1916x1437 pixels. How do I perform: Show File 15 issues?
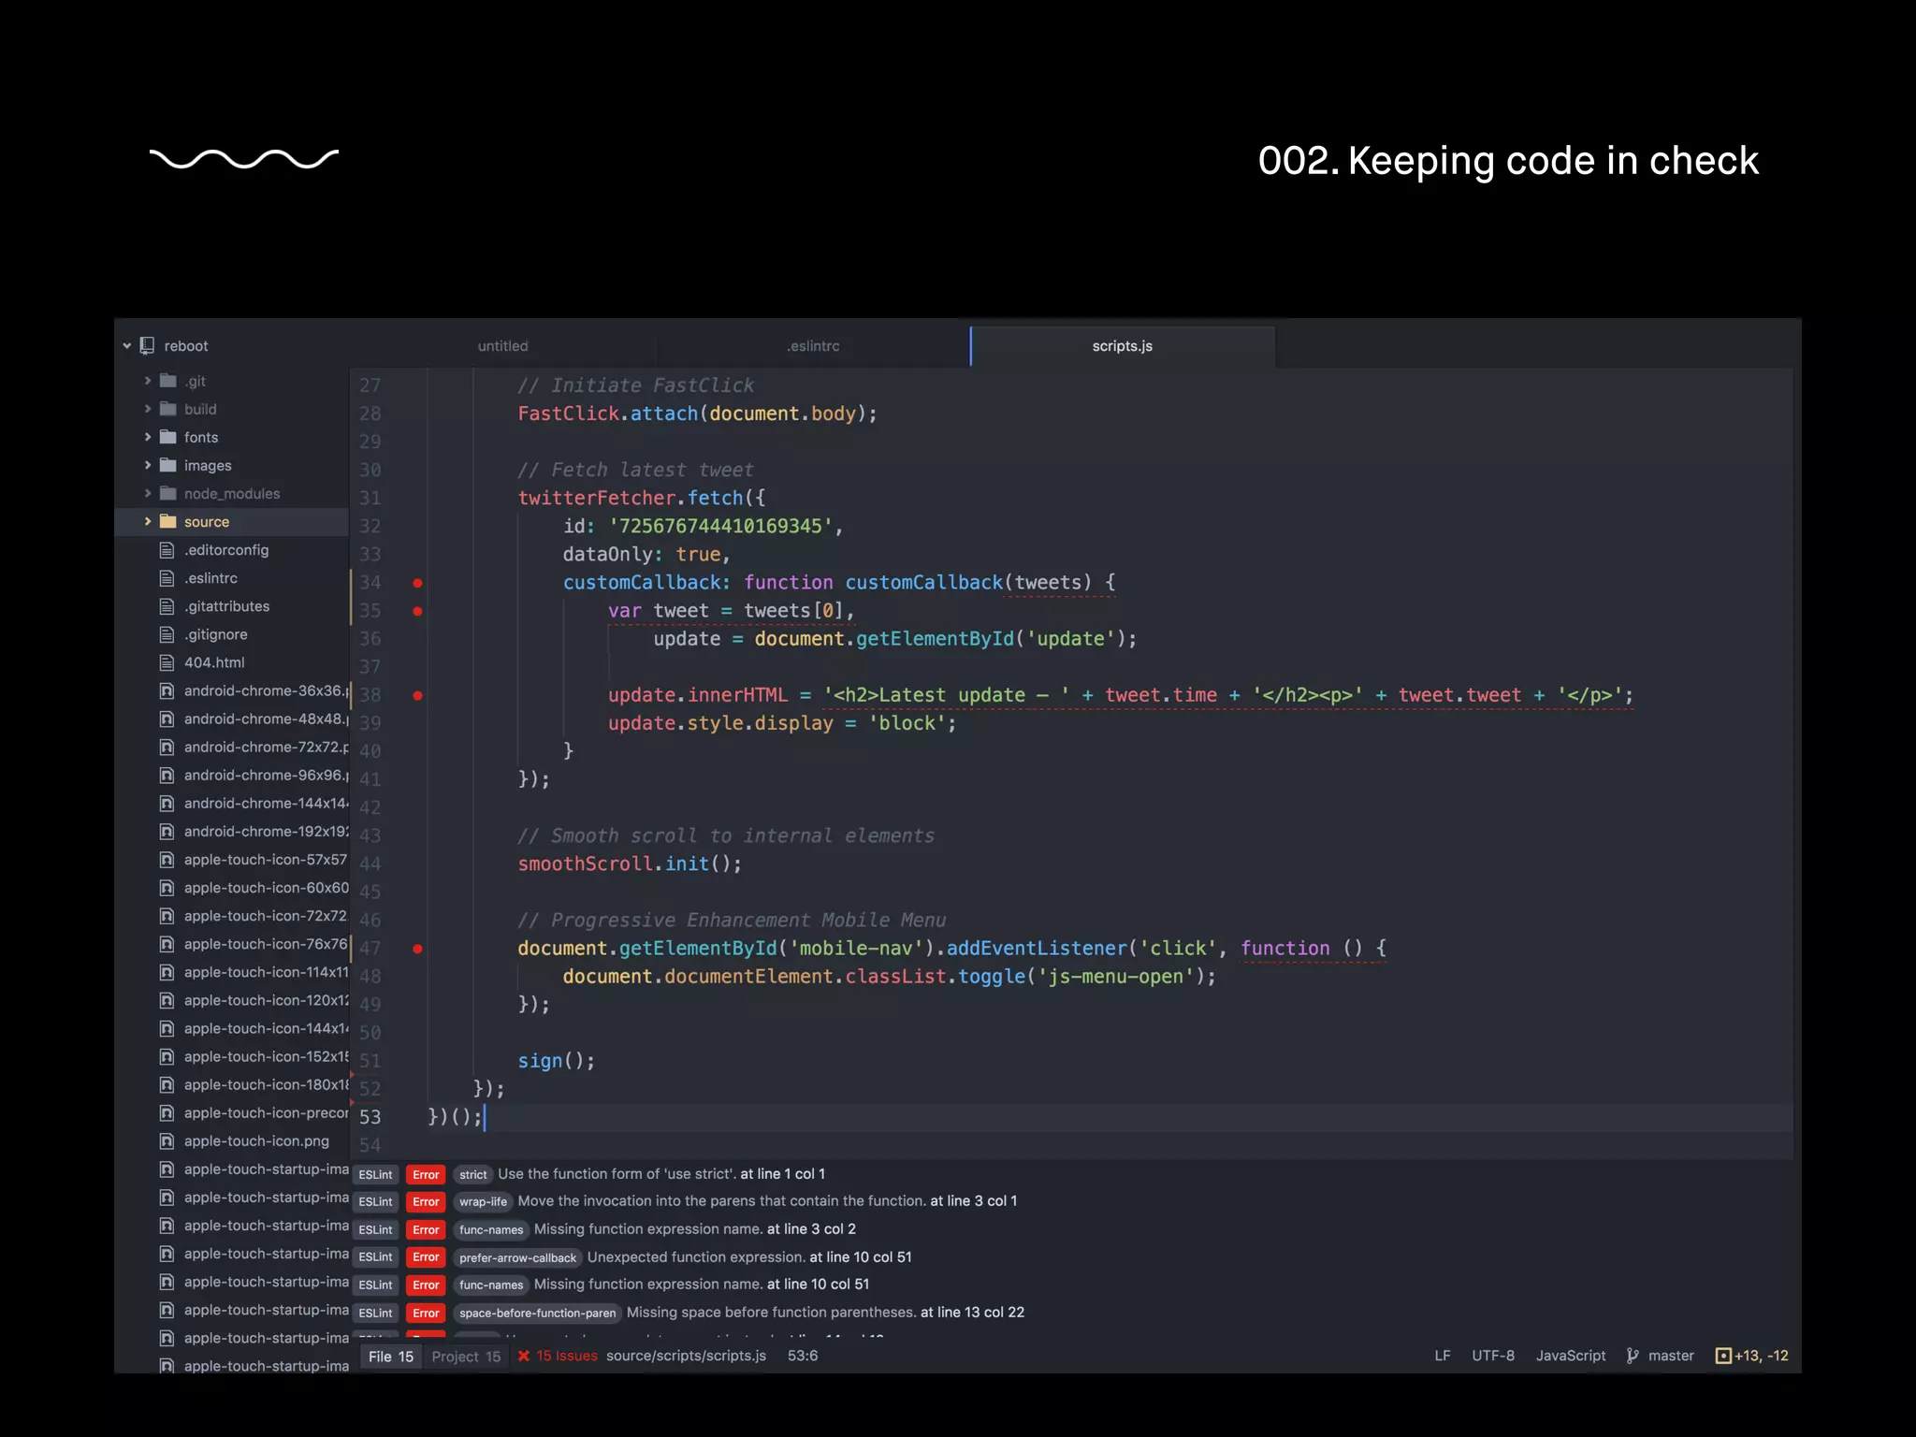pos(391,1357)
